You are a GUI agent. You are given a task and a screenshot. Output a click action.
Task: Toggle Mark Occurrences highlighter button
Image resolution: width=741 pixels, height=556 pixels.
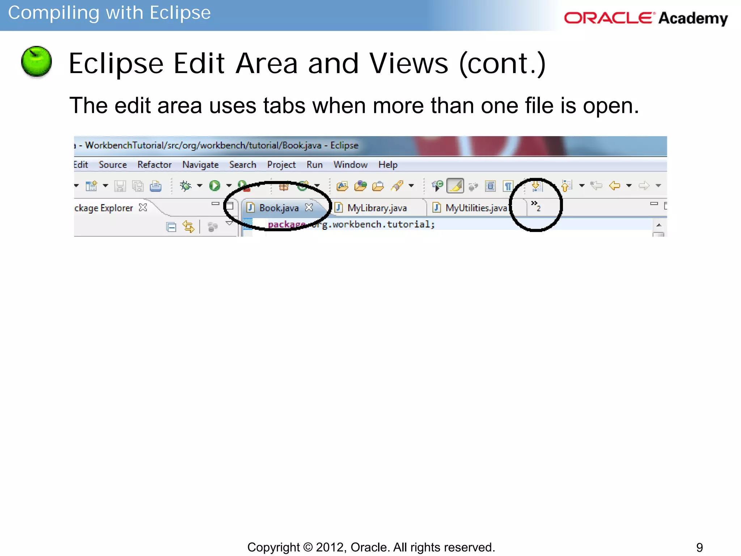click(x=455, y=186)
